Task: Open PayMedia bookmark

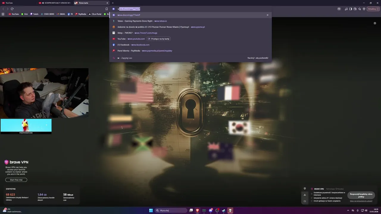Action: (x=81, y=14)
